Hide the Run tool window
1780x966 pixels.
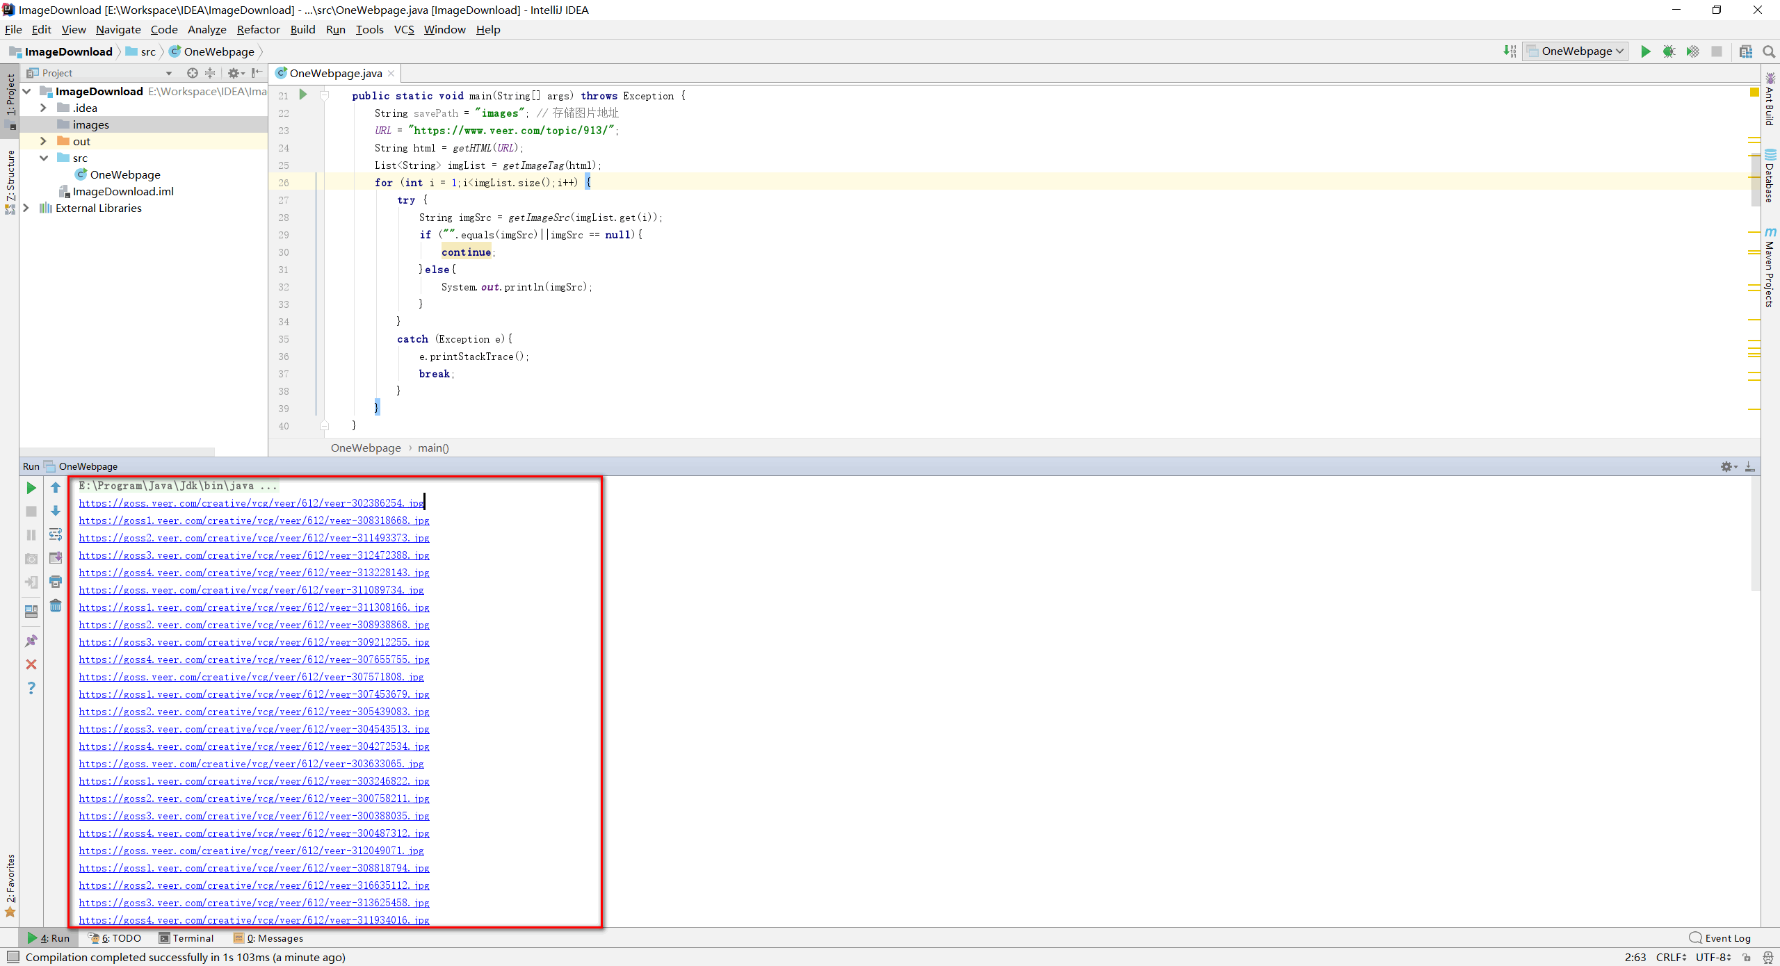(1749, 466)
